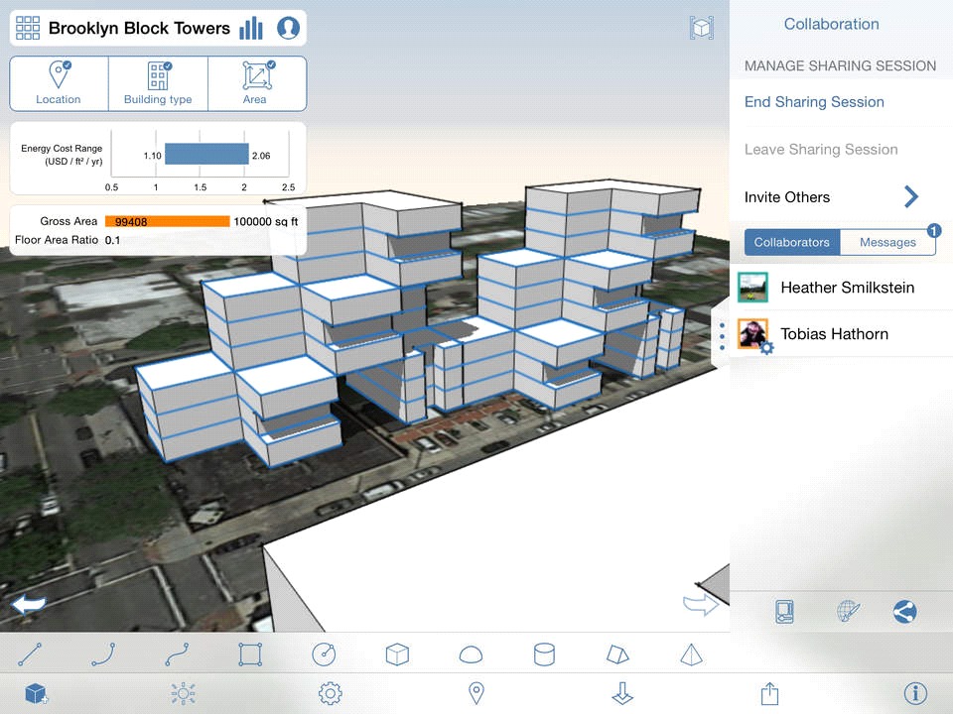Image resolution: width=953 pixels, height=714 pixels.
Task: Select collaborator Heather Smilkstein
Action: click(x=841, y=288)
